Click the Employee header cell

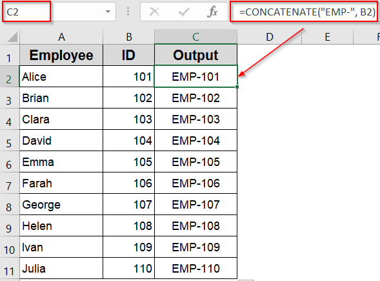61,55
